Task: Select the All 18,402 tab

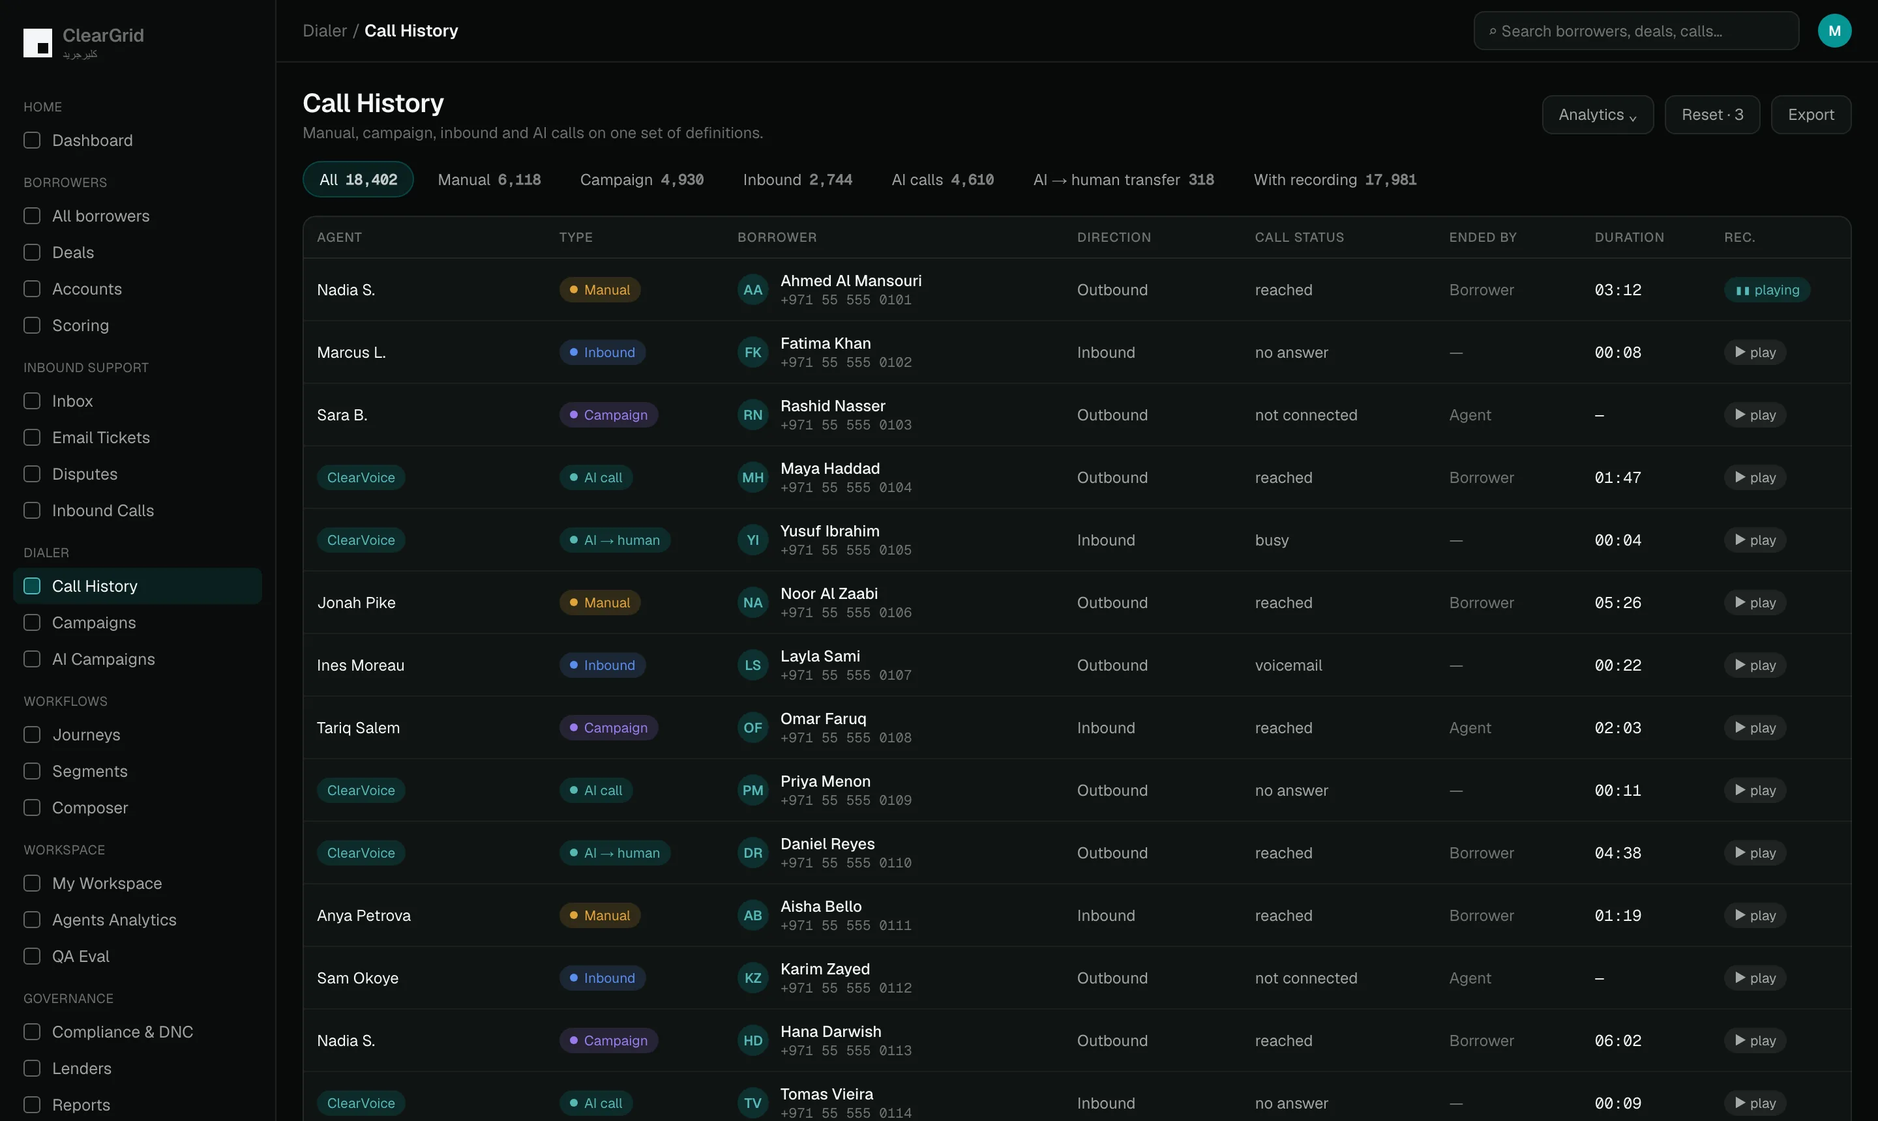Action: click(358, 180)
